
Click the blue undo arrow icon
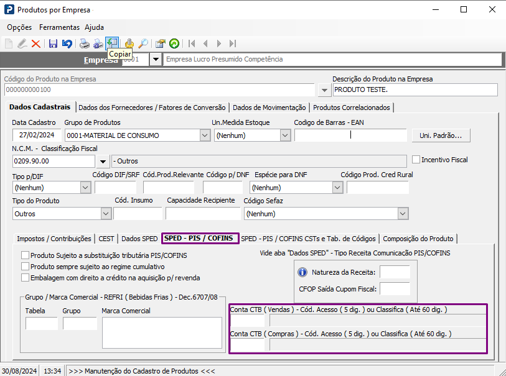[x=67, y=44]
